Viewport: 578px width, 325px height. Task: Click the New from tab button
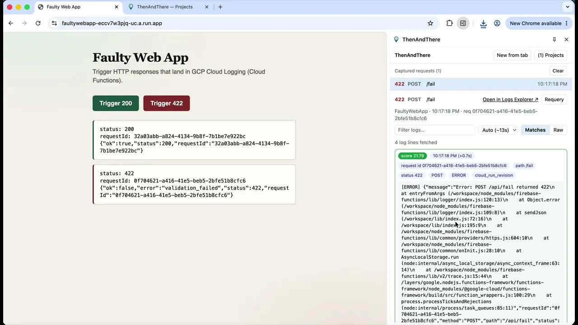[x=512, y=55]
